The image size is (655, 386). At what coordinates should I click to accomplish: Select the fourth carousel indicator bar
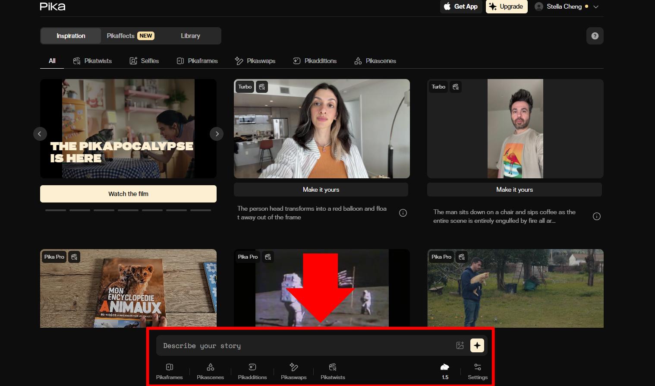(x=128, y=210)
